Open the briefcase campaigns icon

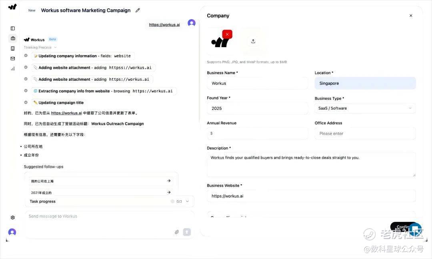[13, 38]
